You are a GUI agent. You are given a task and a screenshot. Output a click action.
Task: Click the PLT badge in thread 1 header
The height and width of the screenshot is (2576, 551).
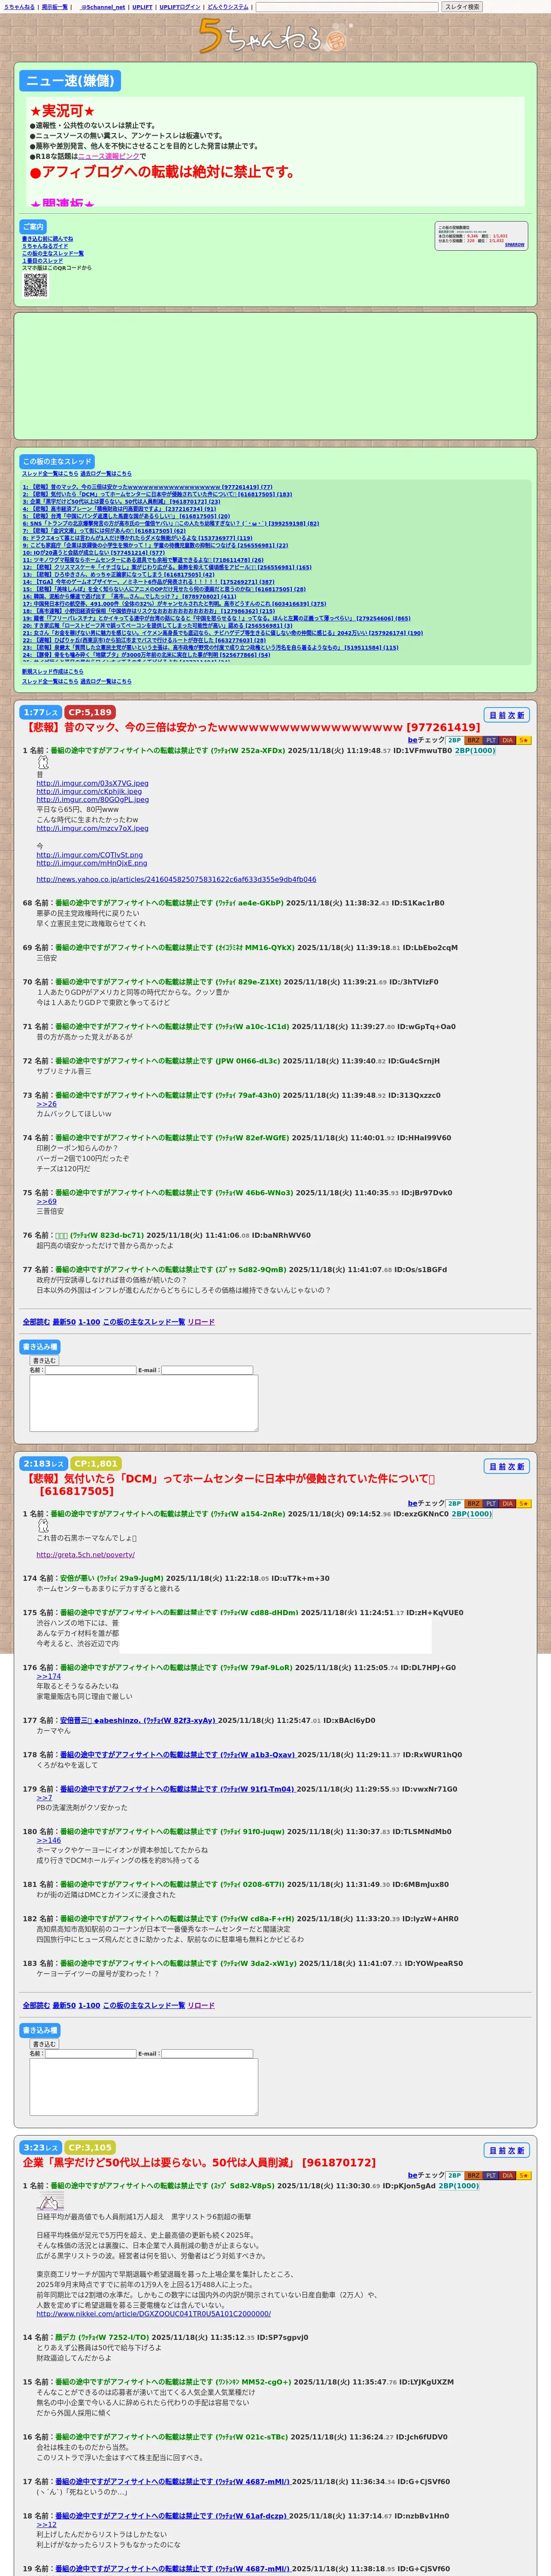pyautogui.click(x=490, y=740)
